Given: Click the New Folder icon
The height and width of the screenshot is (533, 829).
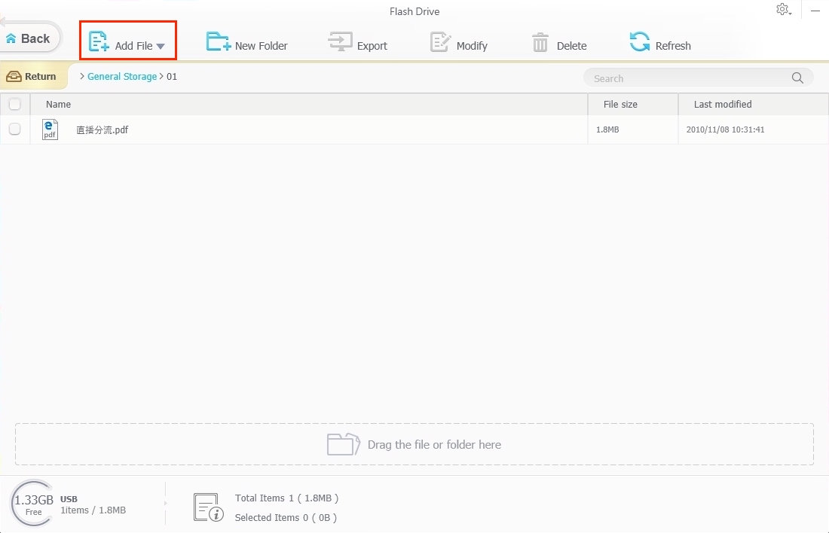Looking at the screenshot, I should click(218, 41).
